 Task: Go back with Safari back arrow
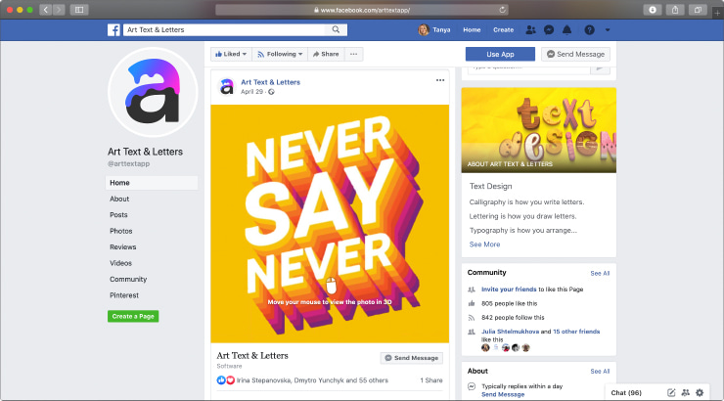tap(45, 10)
